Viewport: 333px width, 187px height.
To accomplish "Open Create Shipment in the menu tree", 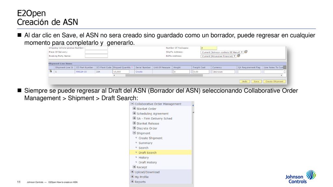I will 150,138.
